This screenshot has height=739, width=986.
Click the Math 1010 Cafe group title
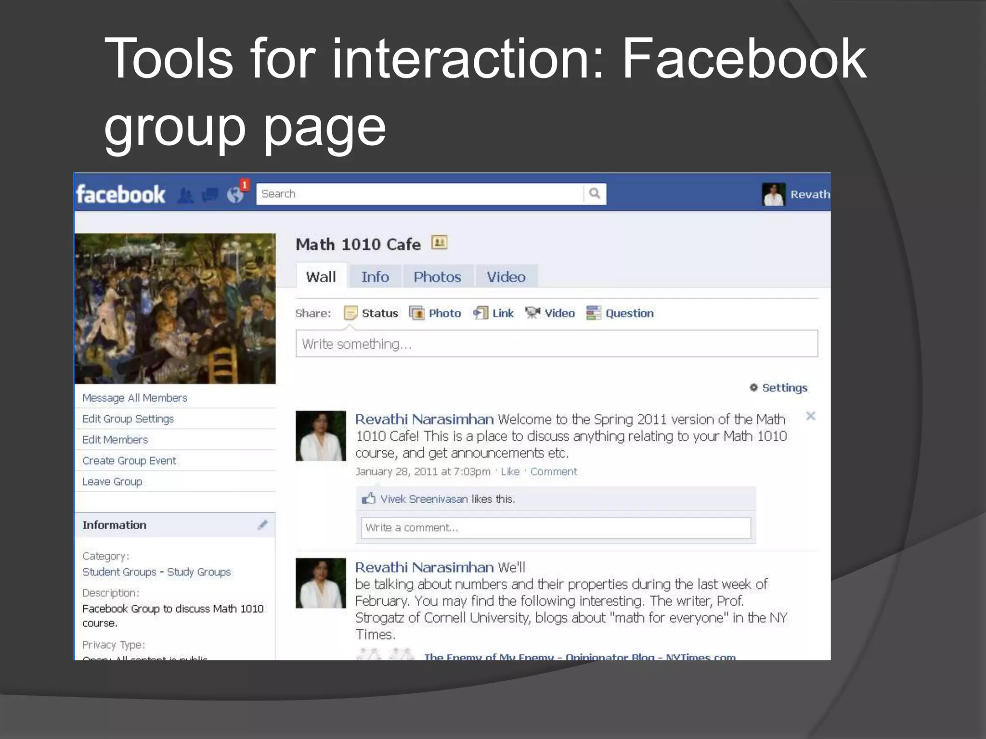(358, 244)
